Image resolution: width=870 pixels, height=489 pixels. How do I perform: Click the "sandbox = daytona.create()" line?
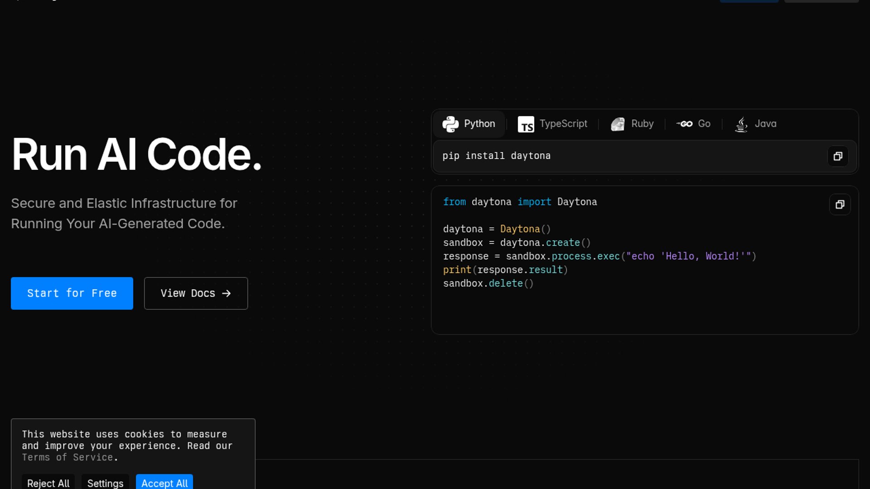click(517, 243)
